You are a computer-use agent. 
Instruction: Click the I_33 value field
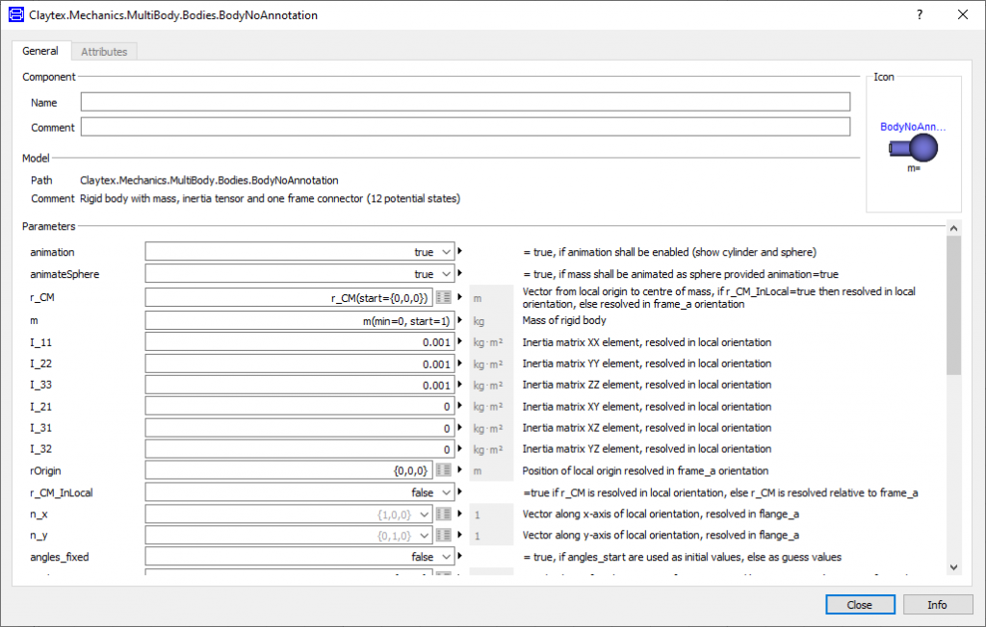tap(300, 385)
